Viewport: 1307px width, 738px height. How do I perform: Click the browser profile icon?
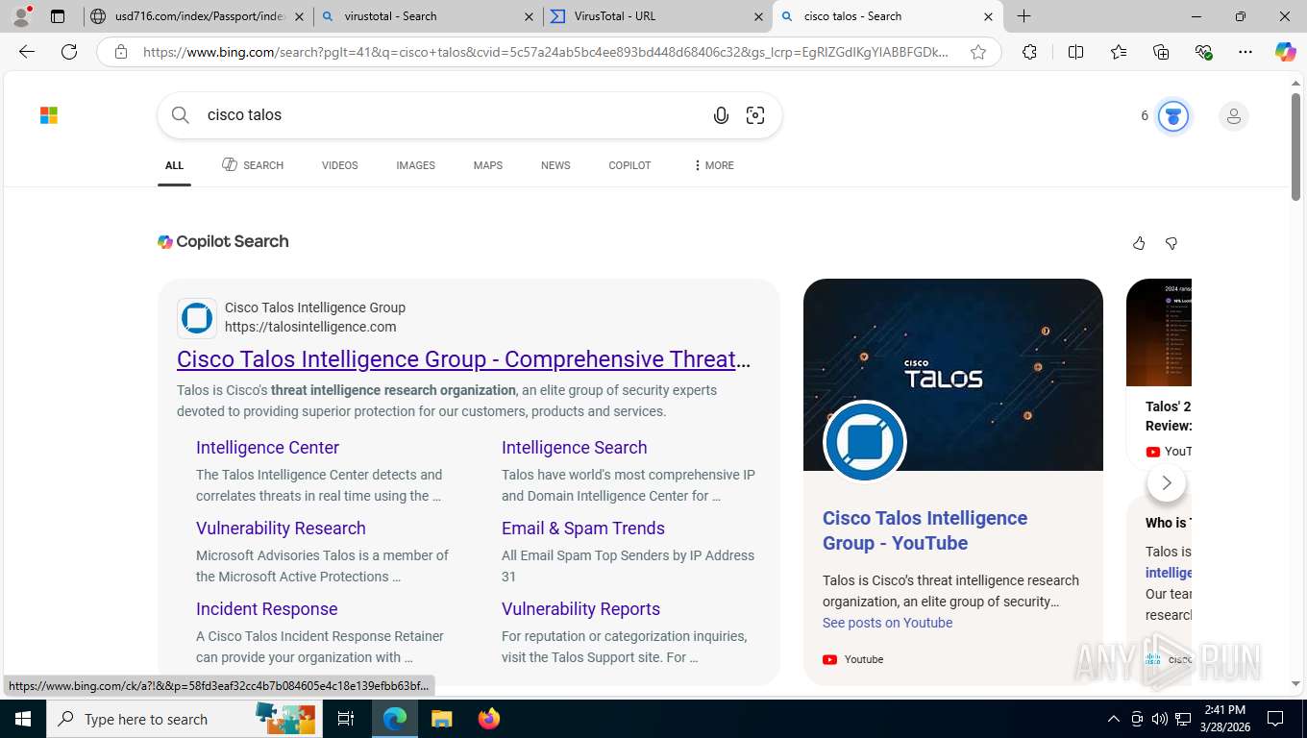coord(21,16)
